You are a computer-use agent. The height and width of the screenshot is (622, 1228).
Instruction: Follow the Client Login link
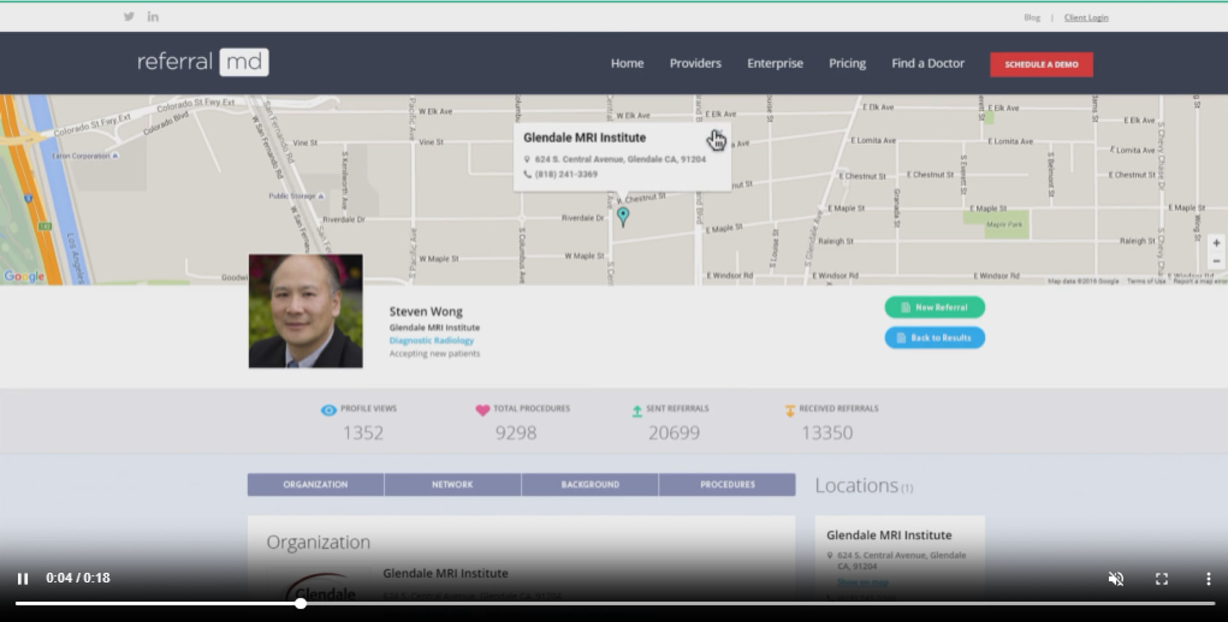click(x=1085, y=17)
